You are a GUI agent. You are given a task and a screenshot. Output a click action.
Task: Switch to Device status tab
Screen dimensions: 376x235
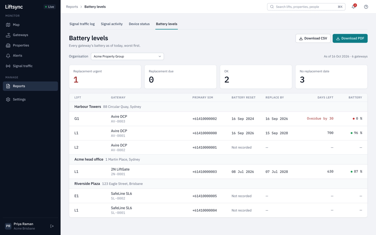(x=139, y=24)
